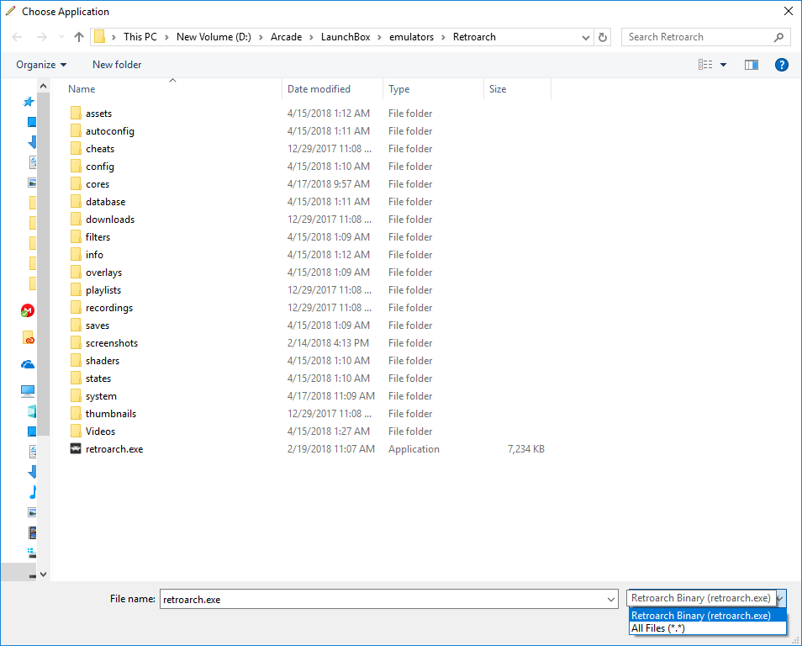Viewport: 802px width, 646px height.
Task: Navigate to This PC breadcrumb
Action: tap(140, 37)
